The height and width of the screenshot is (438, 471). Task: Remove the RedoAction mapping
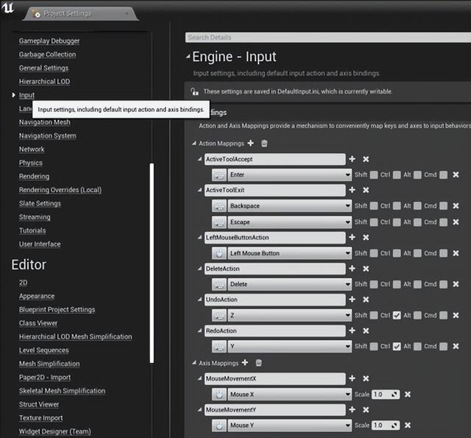(366, 331)
